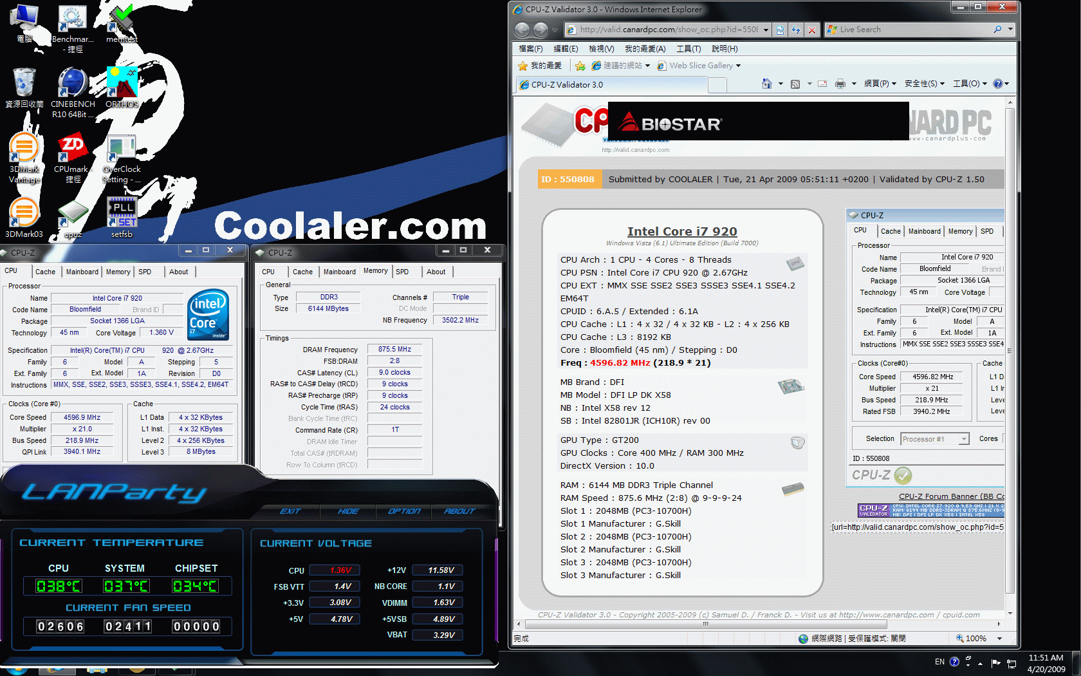
Task: Open the IE zoom level dropdown
Action: [999, 639]
